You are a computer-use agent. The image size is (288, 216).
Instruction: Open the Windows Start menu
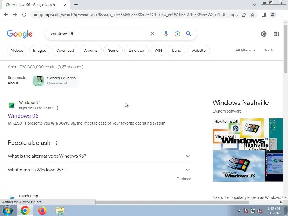click(x=8, y=210)
